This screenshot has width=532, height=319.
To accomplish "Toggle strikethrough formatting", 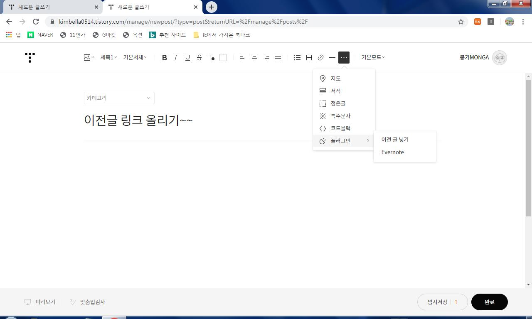I will [x=199, y=57].
